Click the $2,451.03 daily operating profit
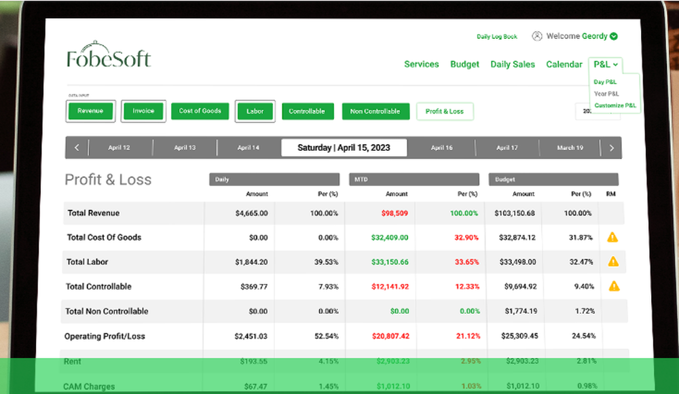Viewport: 679px width, 394px height. coord(251,336)
